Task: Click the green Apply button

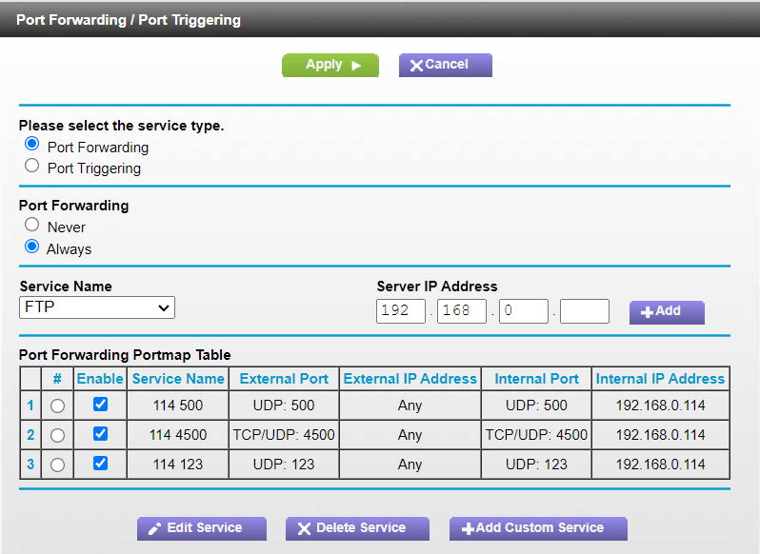Action: point(330,65)
